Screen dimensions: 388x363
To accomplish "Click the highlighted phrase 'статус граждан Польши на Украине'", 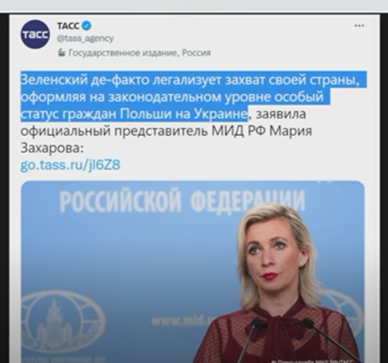I will click(x=134, y=114).
